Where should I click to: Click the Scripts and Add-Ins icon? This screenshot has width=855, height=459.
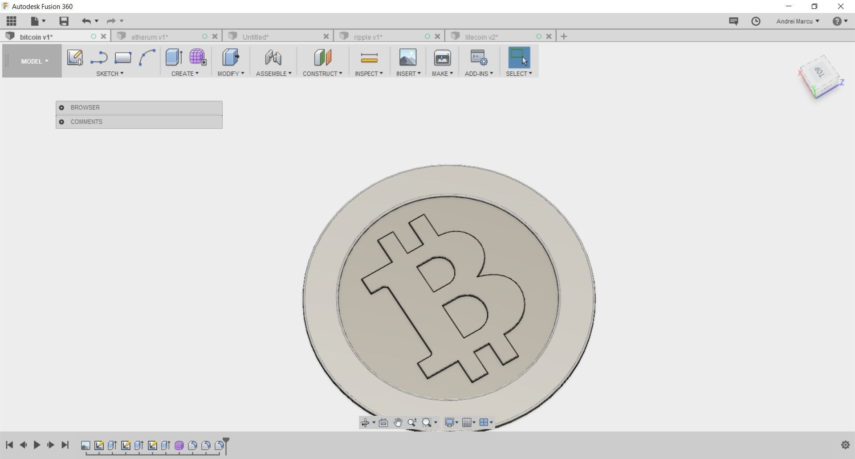[x=479, y=57]
